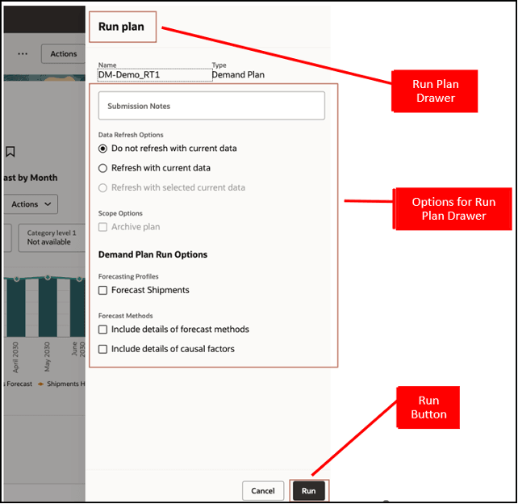Screen dimensions: 518x504
Task: Click the Forecasting Profiles label
Action: tap(128, 276)
